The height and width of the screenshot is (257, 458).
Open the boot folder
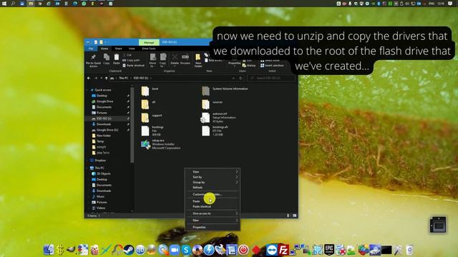(150, 91)
